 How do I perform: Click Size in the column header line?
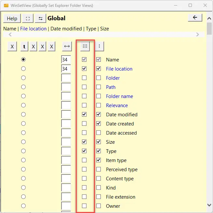coord(104,29)
